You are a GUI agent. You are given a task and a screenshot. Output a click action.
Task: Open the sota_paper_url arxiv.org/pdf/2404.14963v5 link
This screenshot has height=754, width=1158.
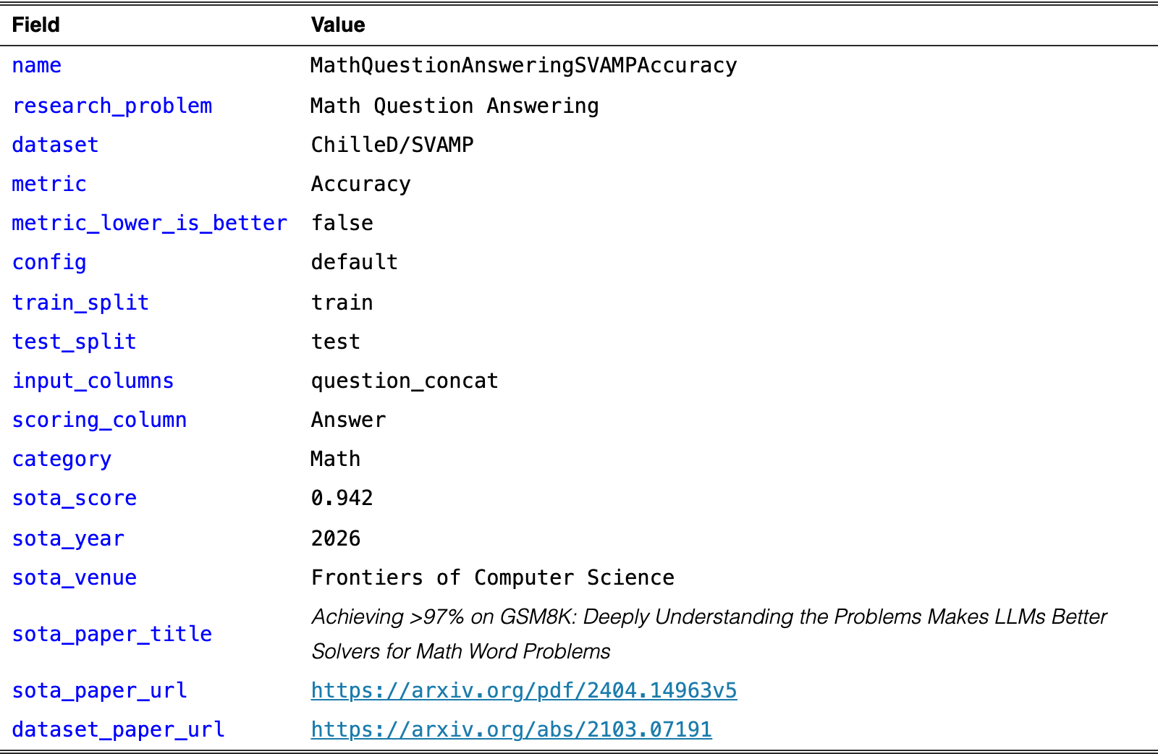(x=524, y=690)
